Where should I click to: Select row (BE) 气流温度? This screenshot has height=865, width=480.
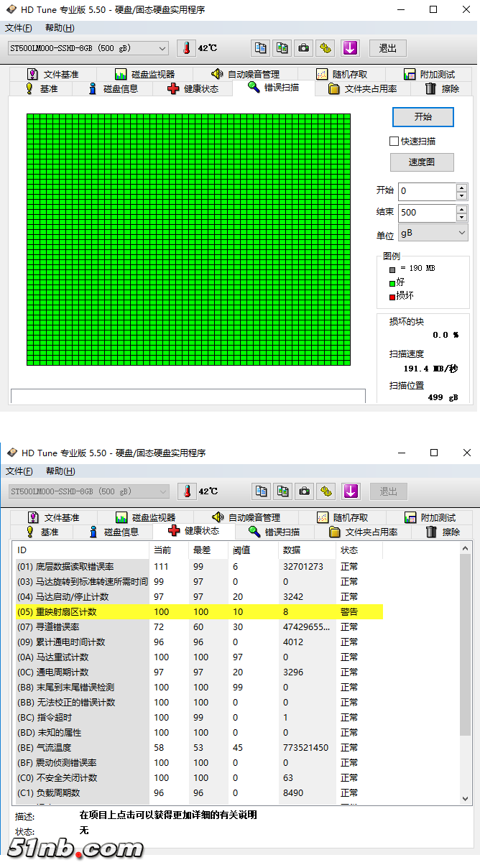pos(199,747)
